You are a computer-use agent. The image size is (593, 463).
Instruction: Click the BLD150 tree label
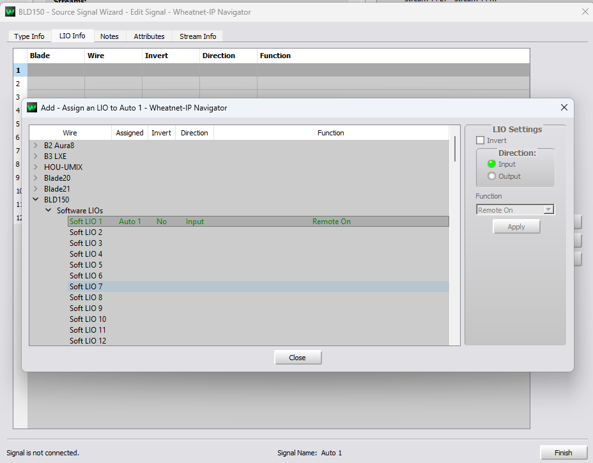[57, 199]
